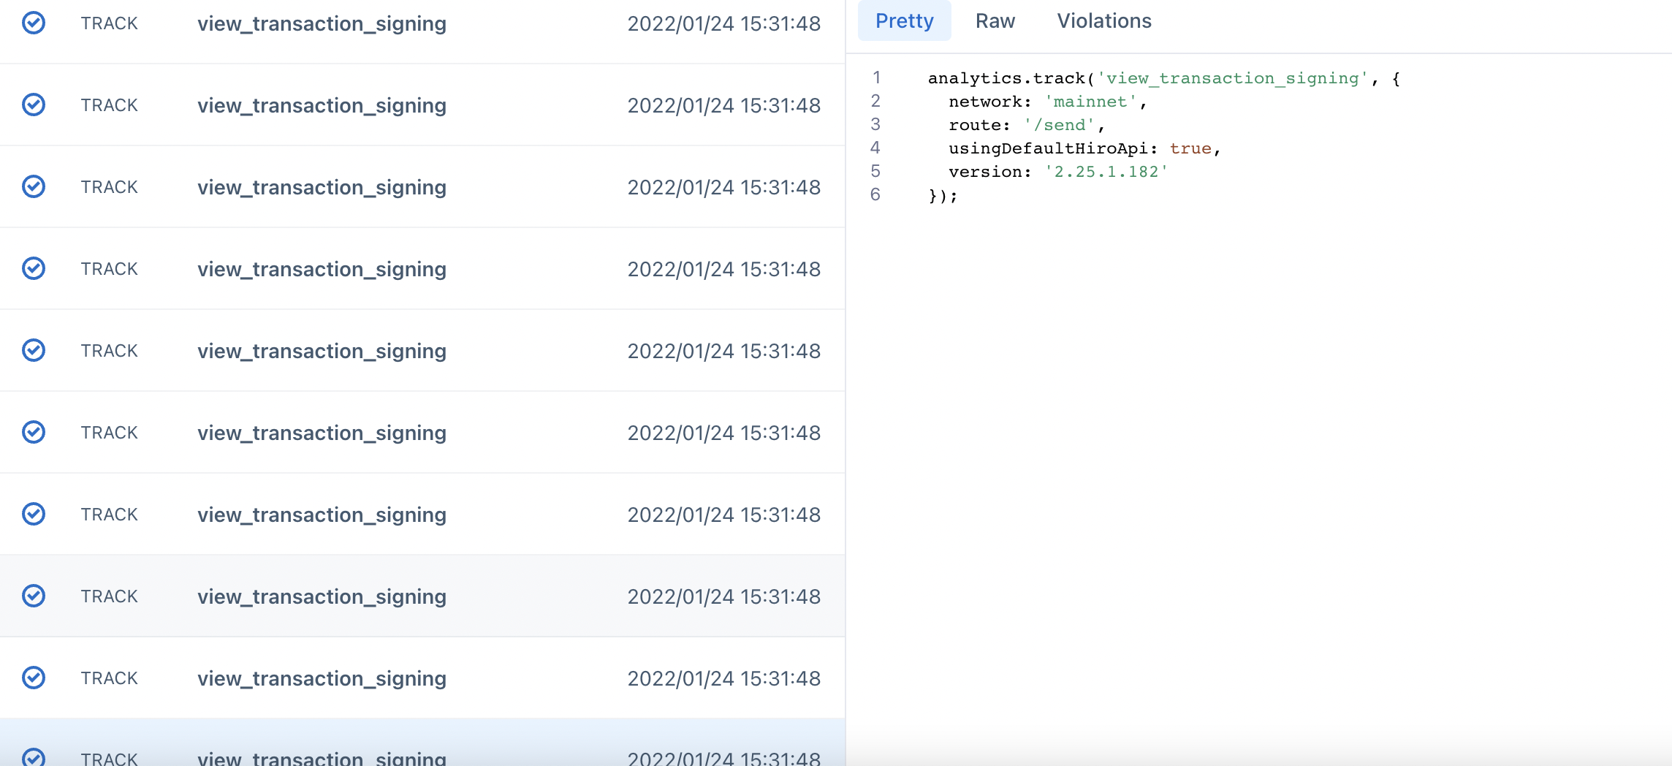Switch to the Pretty tab
The height and width of the screenshot is (766, 1672).
pos(904,20)
